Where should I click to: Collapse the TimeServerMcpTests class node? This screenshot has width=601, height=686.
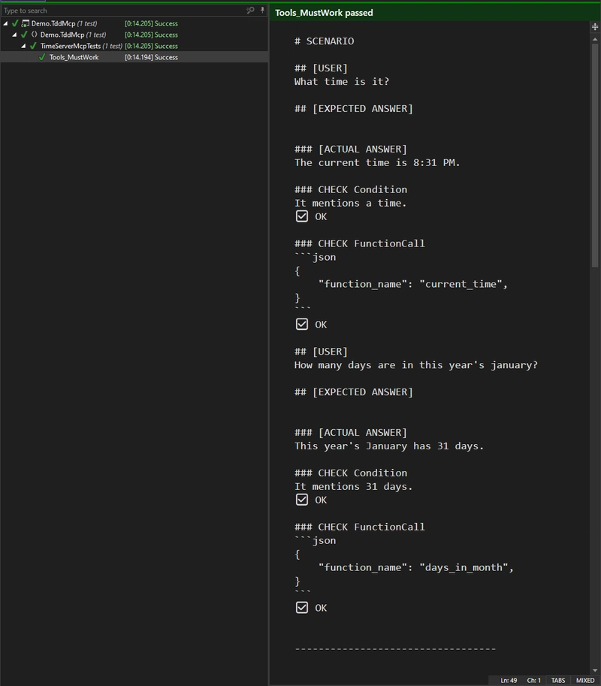pos(23,46)
